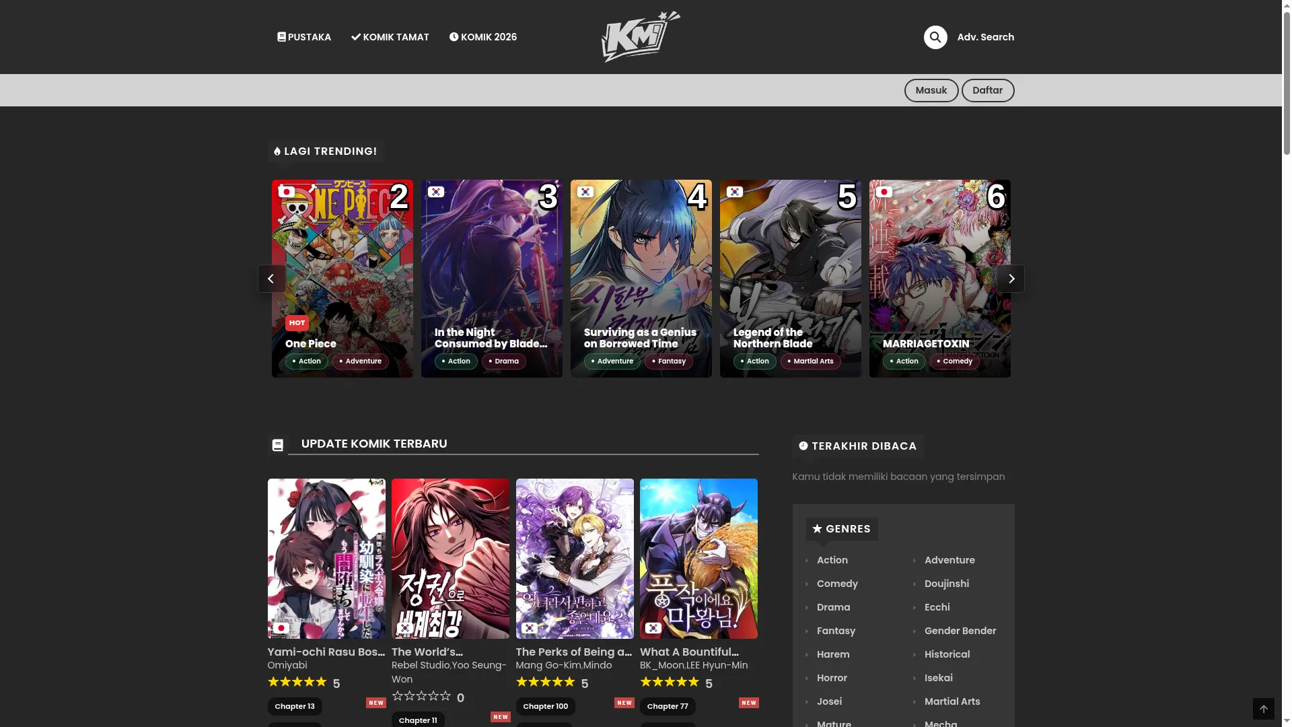The image size is (1292, 727).
Task: Click the 'Omiyabi' author text
Action: coord(287,665)
